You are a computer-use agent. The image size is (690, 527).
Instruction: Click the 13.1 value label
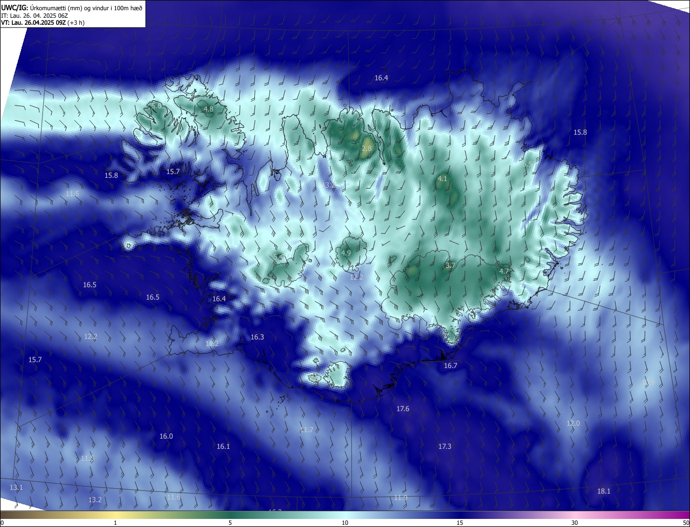(x=17, y=487)
